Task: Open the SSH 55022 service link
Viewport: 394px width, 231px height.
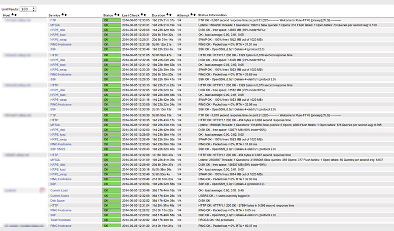Action: 57,149
